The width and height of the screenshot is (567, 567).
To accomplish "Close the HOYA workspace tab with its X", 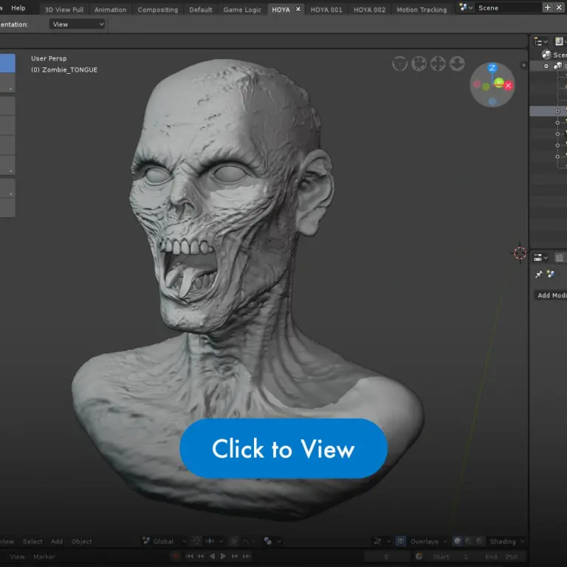I will [x=298, y=9].
